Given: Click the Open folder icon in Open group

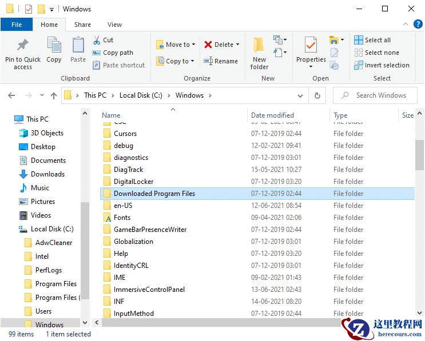Looking at the screenshot, I should pyautogui.click(x=333, y=40).
